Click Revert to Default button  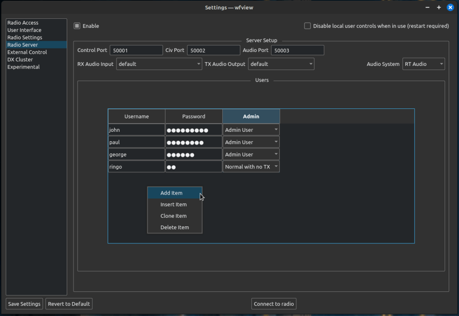point(69,304)
